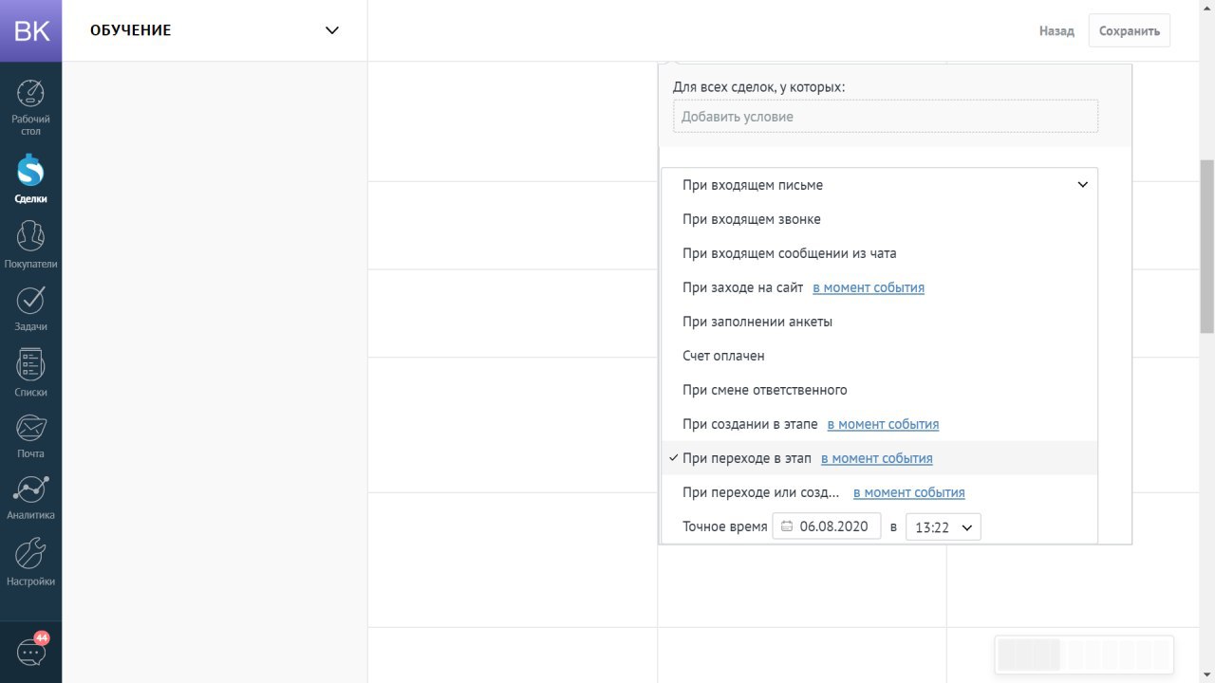The width and height of the screenshot is (1215, 683).
Task: Collapse the trigger event list chevron
Action: [x=1082, y=185]
